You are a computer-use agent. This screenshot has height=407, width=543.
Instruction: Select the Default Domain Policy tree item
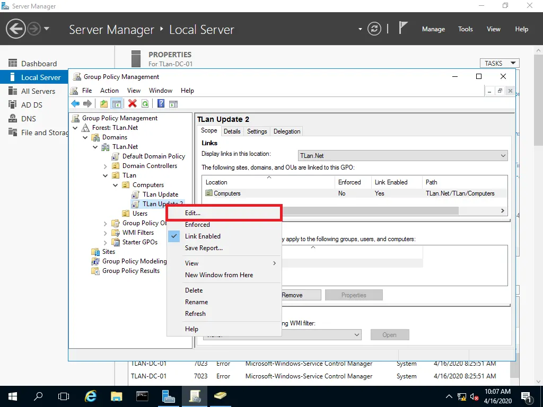click(153, 156)
